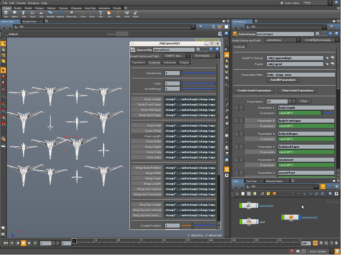Select the Grid shelf tool

(x=41, y=14)
